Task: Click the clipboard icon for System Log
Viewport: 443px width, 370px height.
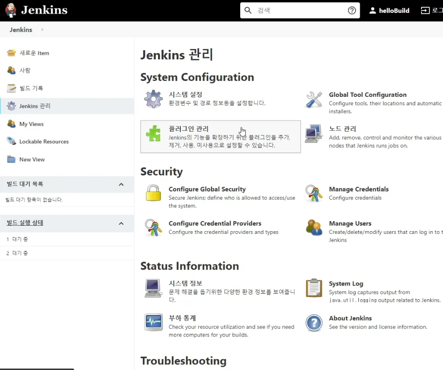Action: click(x=314, y=288)
